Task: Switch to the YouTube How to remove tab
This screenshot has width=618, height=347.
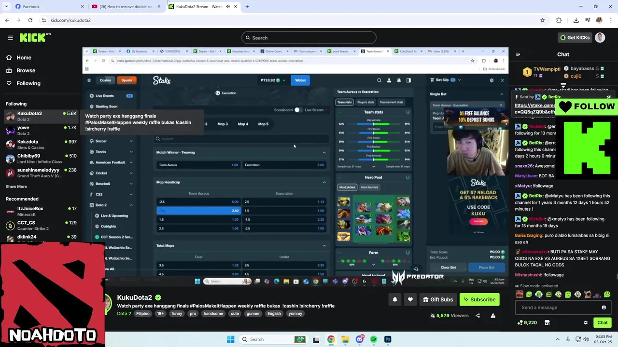Action: 126,7
